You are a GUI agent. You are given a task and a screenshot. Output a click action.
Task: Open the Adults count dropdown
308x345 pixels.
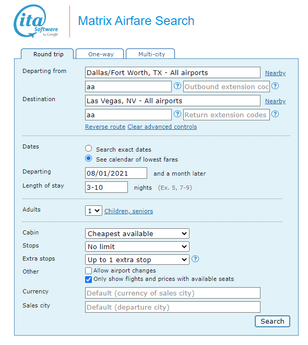(93, 211)
